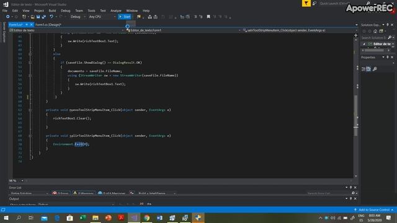Collapse the else block outline marker

[x=30, y=54]
